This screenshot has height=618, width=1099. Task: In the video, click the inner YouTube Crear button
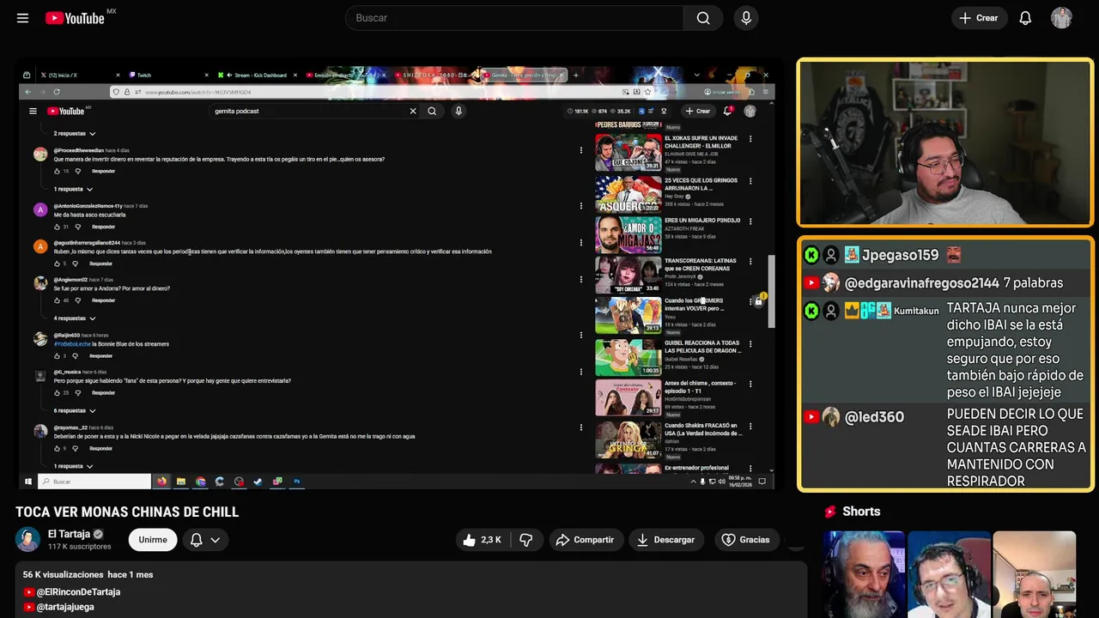tap(698, 111)
